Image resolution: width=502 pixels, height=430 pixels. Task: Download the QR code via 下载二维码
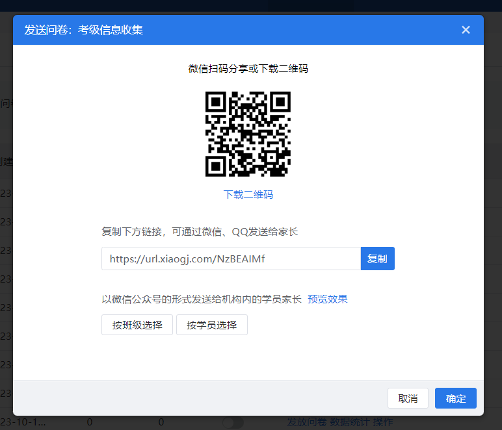[x=248, y=194]
